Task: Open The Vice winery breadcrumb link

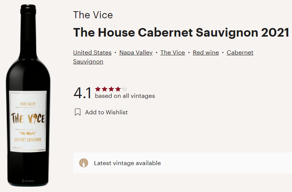Action: [173, 53]
